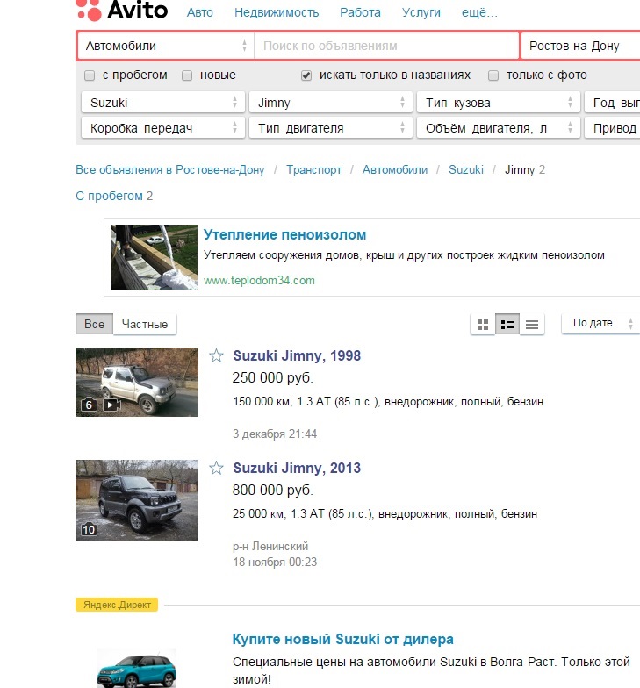Open the white Jimny 1998 thumbnail

point(137,383)
